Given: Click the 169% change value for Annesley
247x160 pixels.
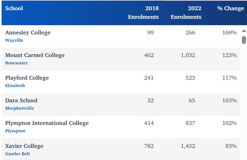Looking at the screenshot, I should [229, 33].
